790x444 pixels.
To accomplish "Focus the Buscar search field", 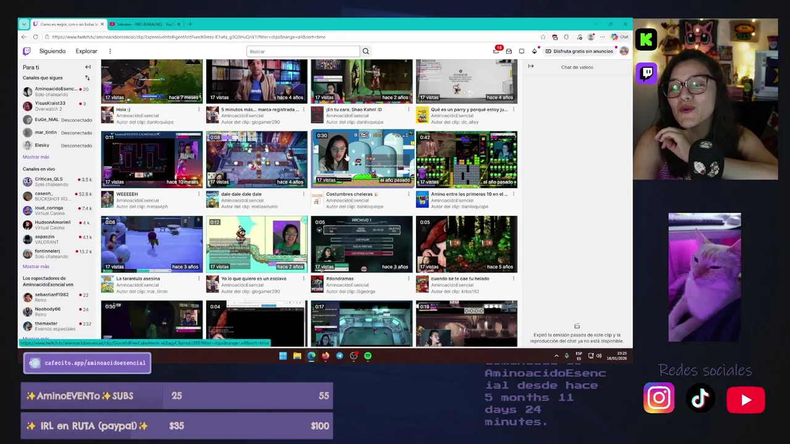I will 302,51.
